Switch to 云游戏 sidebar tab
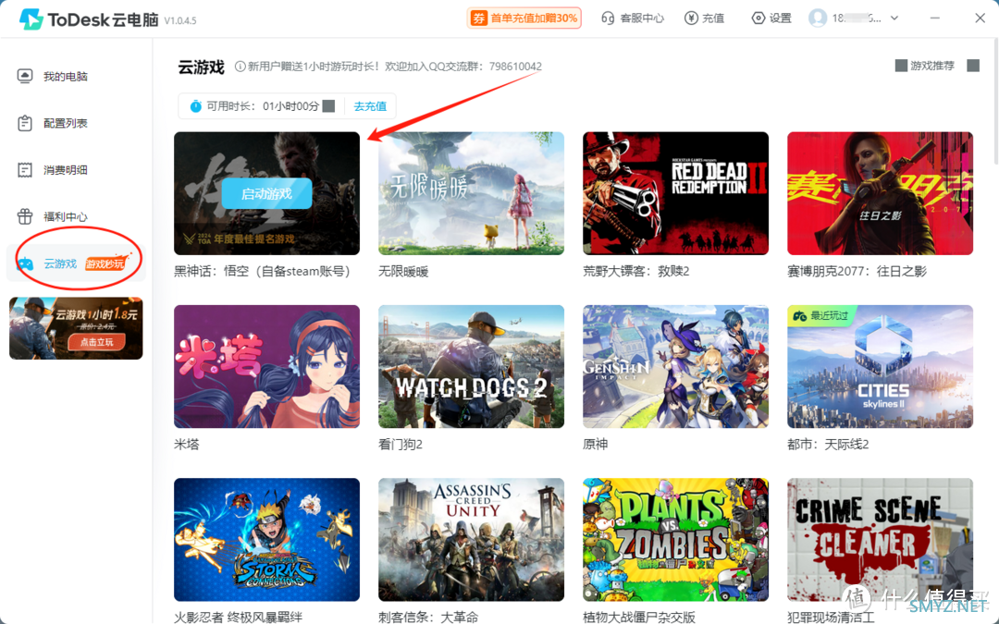 tap(76, 263)
